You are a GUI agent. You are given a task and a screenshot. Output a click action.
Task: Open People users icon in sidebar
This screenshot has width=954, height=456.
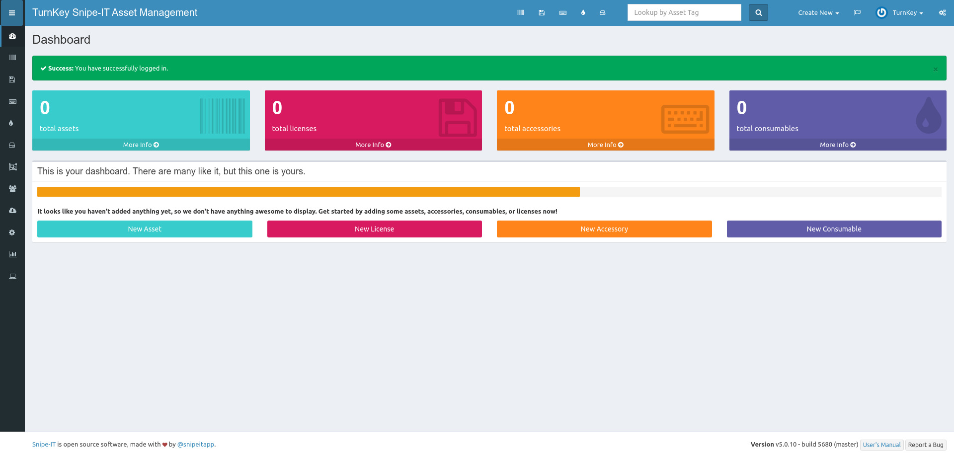click(x=12, y=189)
